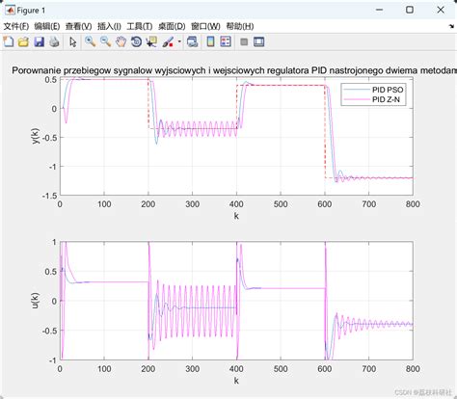Screen dimensions: 457x399
Task: Toggle the Link Plot toolbar icon
Action: point(192,41)
